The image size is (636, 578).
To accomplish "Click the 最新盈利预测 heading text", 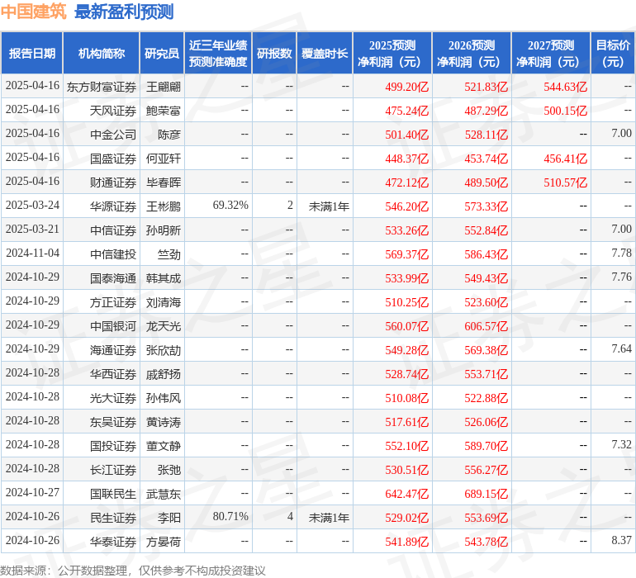I will (x=124, y=12).
